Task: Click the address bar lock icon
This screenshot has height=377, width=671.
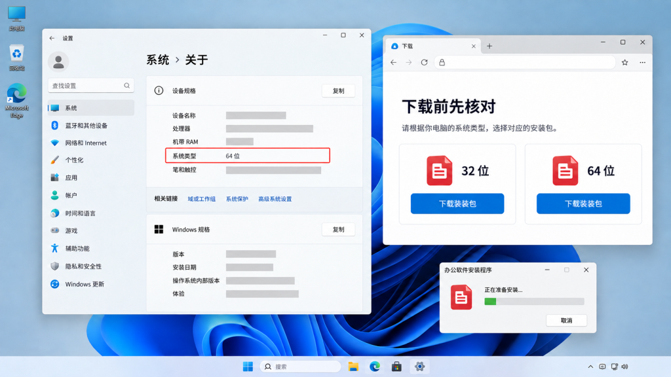Action: 442,62
